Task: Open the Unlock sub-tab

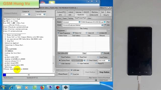Action: (59, 18)
